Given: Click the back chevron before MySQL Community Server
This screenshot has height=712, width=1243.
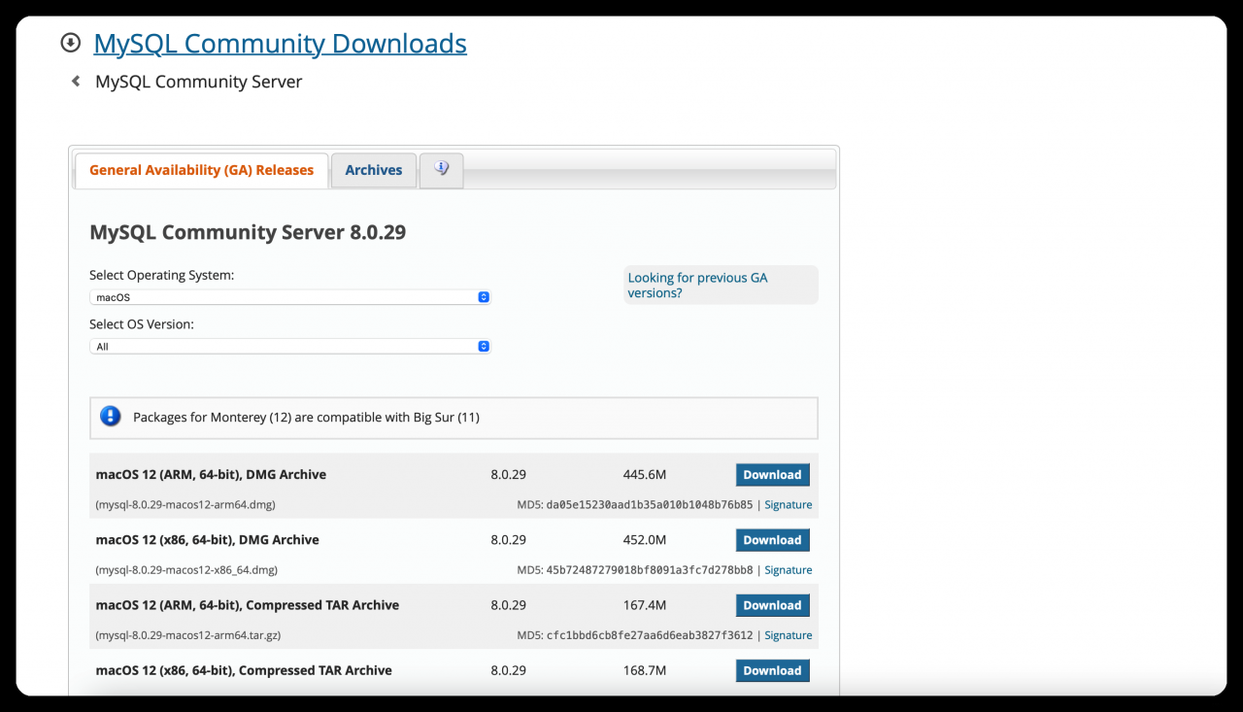Looking at the screenshot, I should [76, 82].
